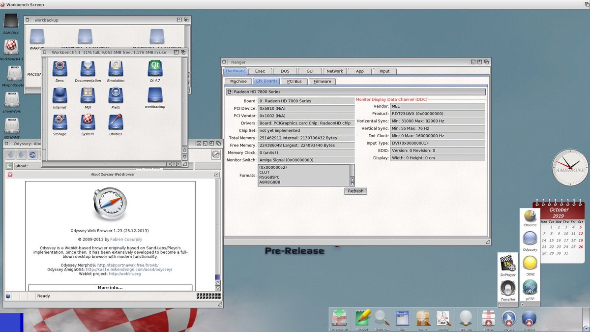The width and height of the screenshot is (590, 332).
Task: Click the More info... button
Action: (x=110, y=288)
